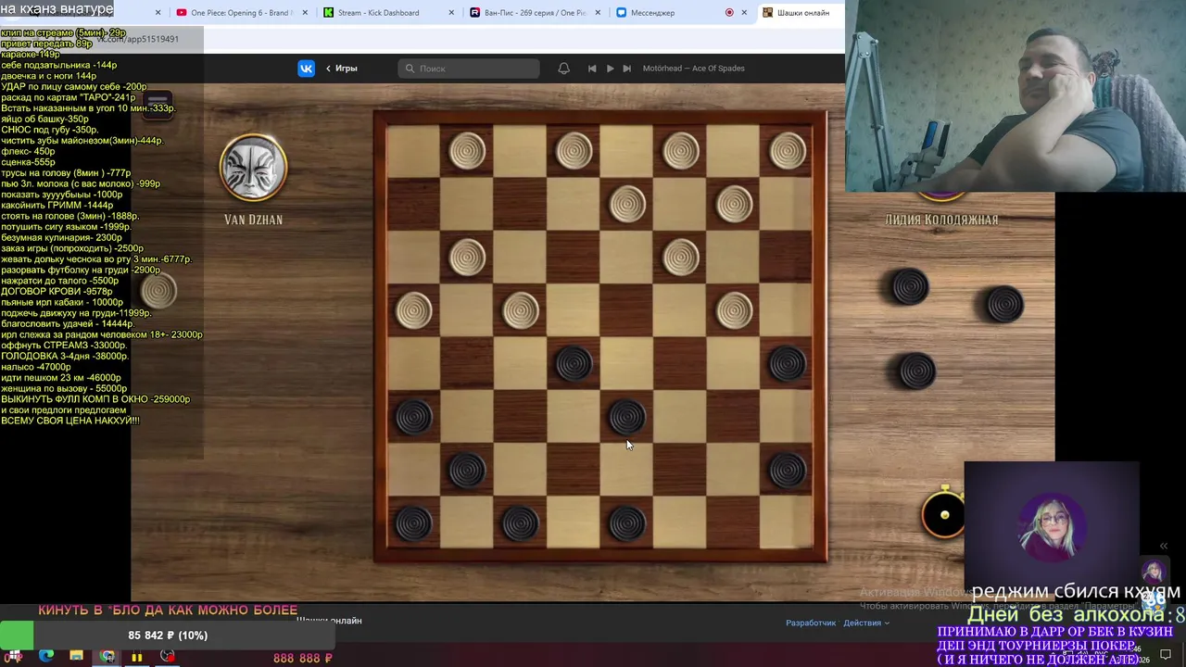Viewport: 1186px width, 667px height.
Task: Select the black checker on d4
Action: [x=574, y=364]
